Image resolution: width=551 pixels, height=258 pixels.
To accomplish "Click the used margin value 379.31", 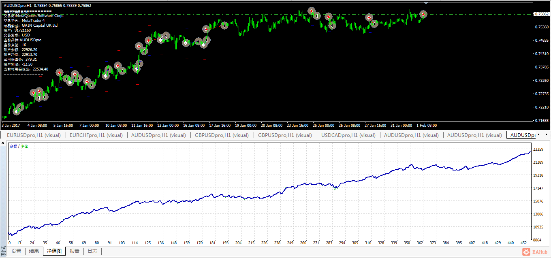I will tap(31, 60).
